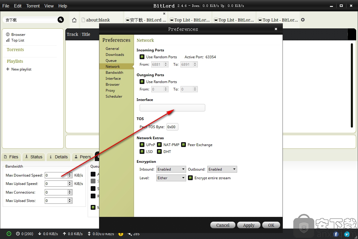
Task: Click the Outgoing Ports To spinner
Action: click(x=189, y=89)
